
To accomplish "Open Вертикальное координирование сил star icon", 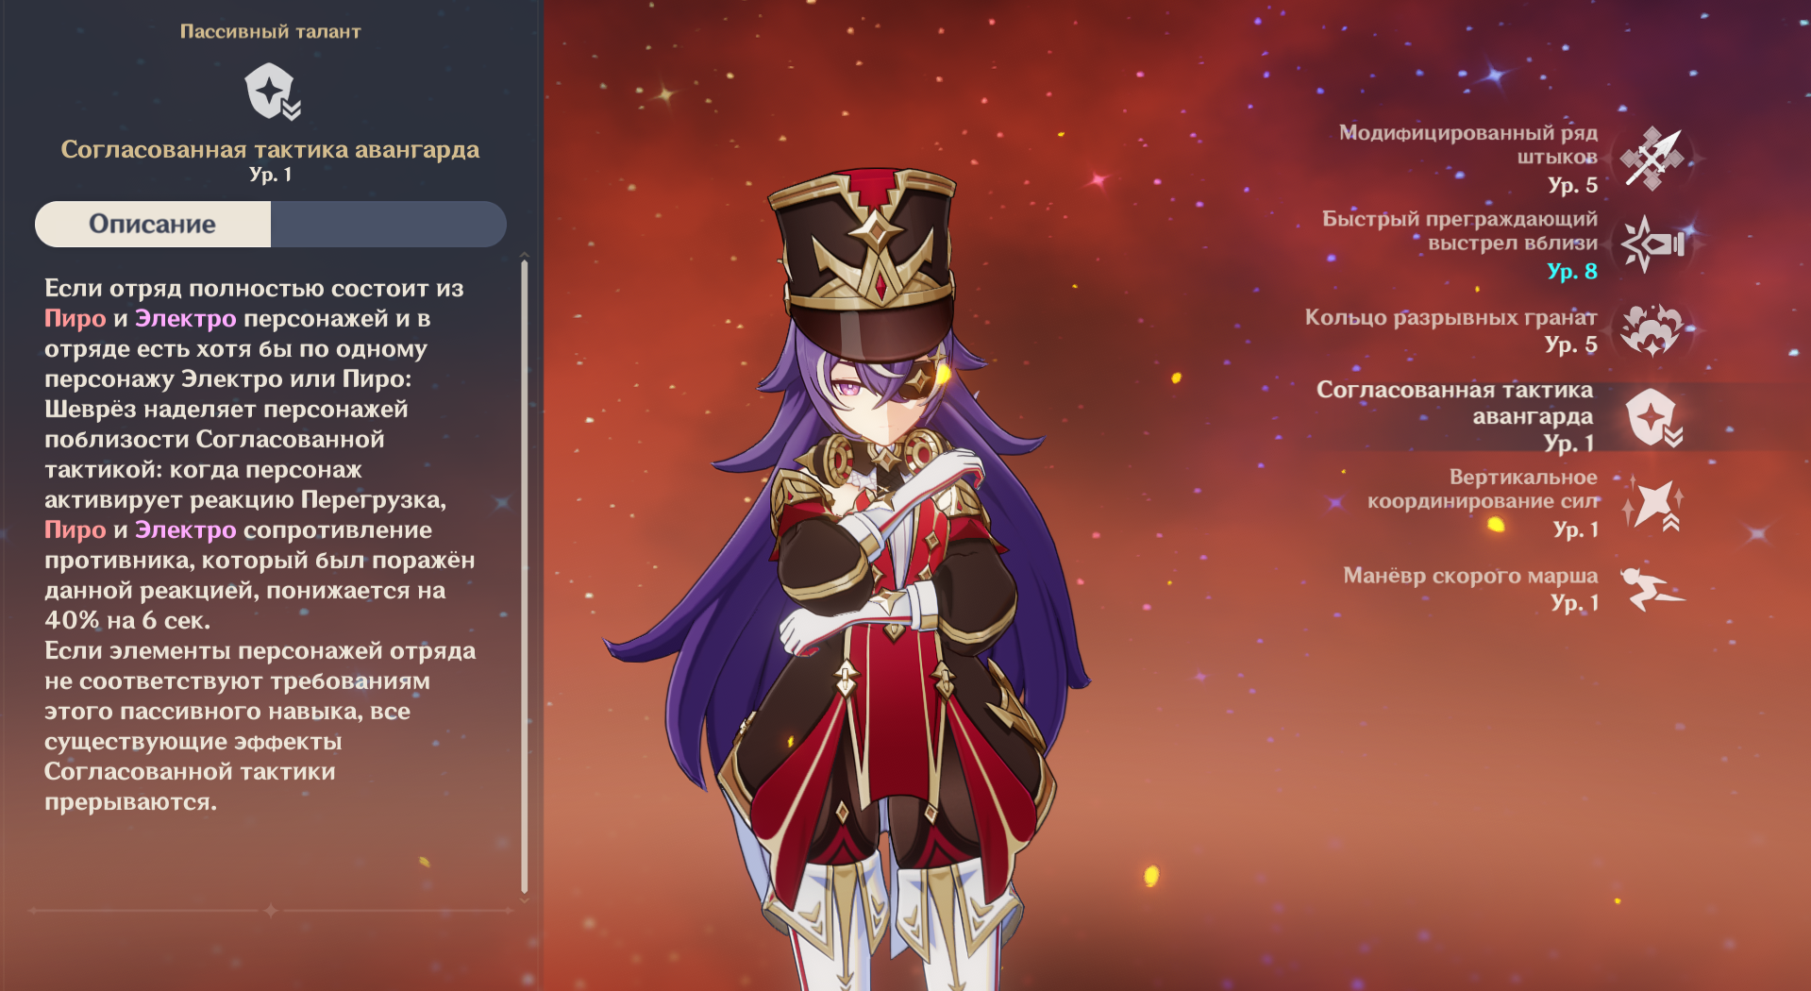I will point(1653,504).
